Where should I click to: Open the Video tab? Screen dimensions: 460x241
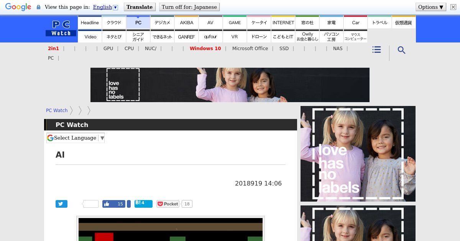(x=90, y=37)
